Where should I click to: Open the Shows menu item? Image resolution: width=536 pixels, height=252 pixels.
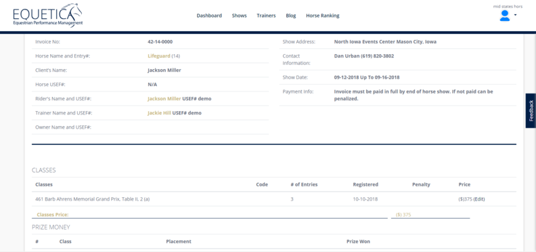point(240,16)
